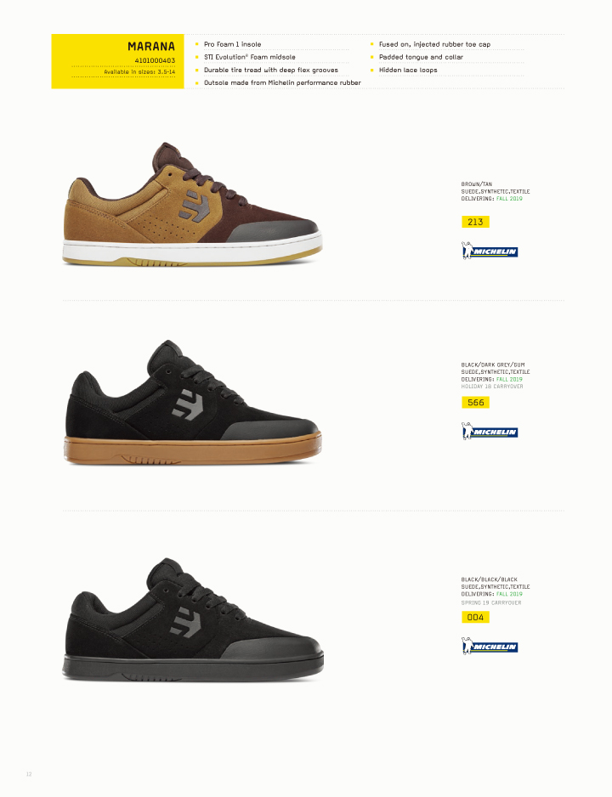Click the product number 4101000403
The height and width of the screenshot is (797, 612).
(x=155, y=60)
